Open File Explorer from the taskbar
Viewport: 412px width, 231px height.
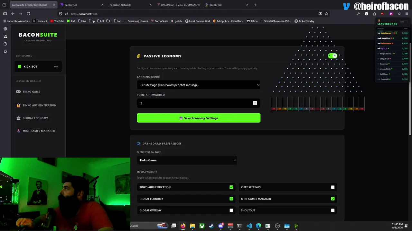click(x=192, y=226)
